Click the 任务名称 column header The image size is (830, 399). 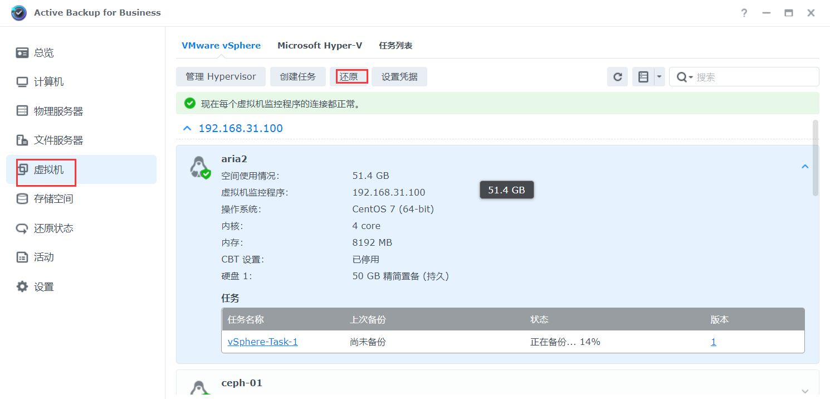click(x=246, y=320)
